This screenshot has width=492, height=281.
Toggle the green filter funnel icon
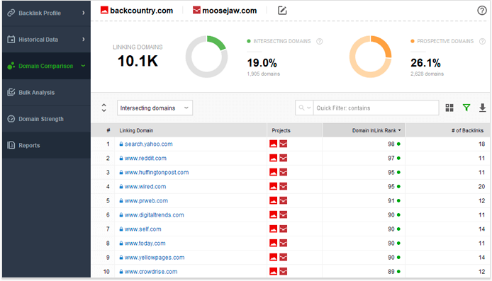tap(466, 108)
